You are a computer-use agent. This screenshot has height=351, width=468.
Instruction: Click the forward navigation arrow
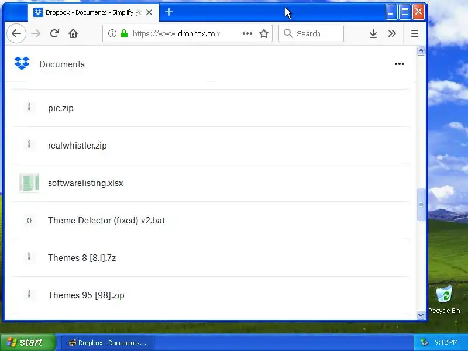[36, 33]
